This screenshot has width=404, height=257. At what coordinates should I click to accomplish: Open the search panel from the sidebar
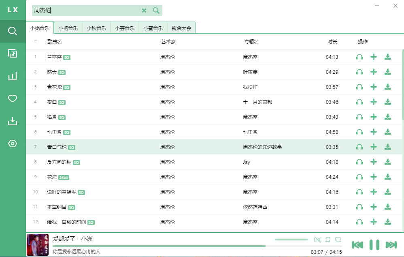point(12,31)
